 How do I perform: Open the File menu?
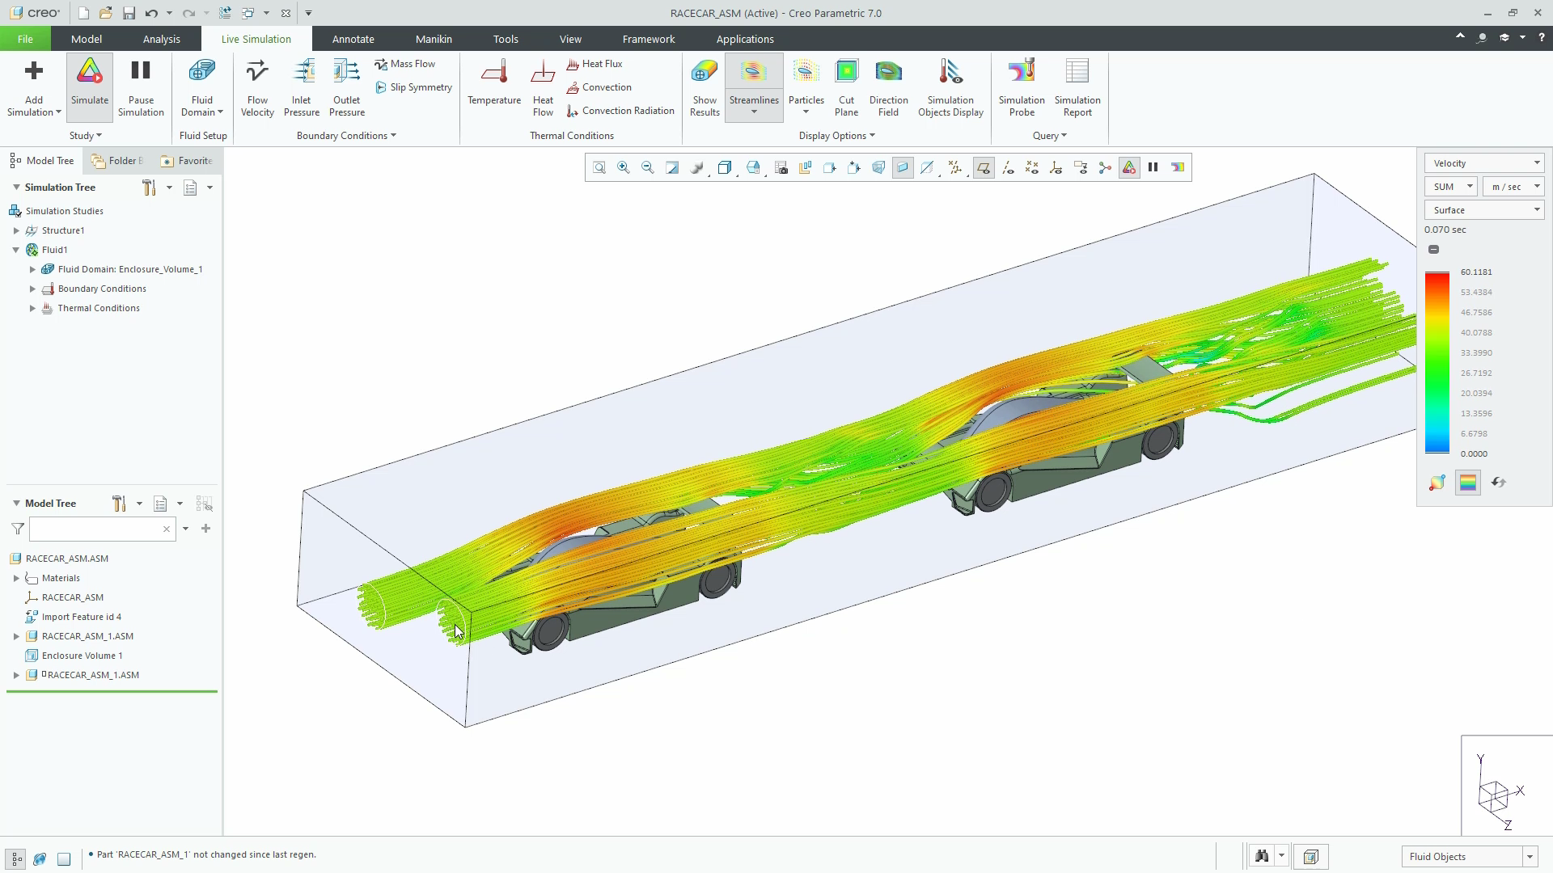(x=25, y=39)
